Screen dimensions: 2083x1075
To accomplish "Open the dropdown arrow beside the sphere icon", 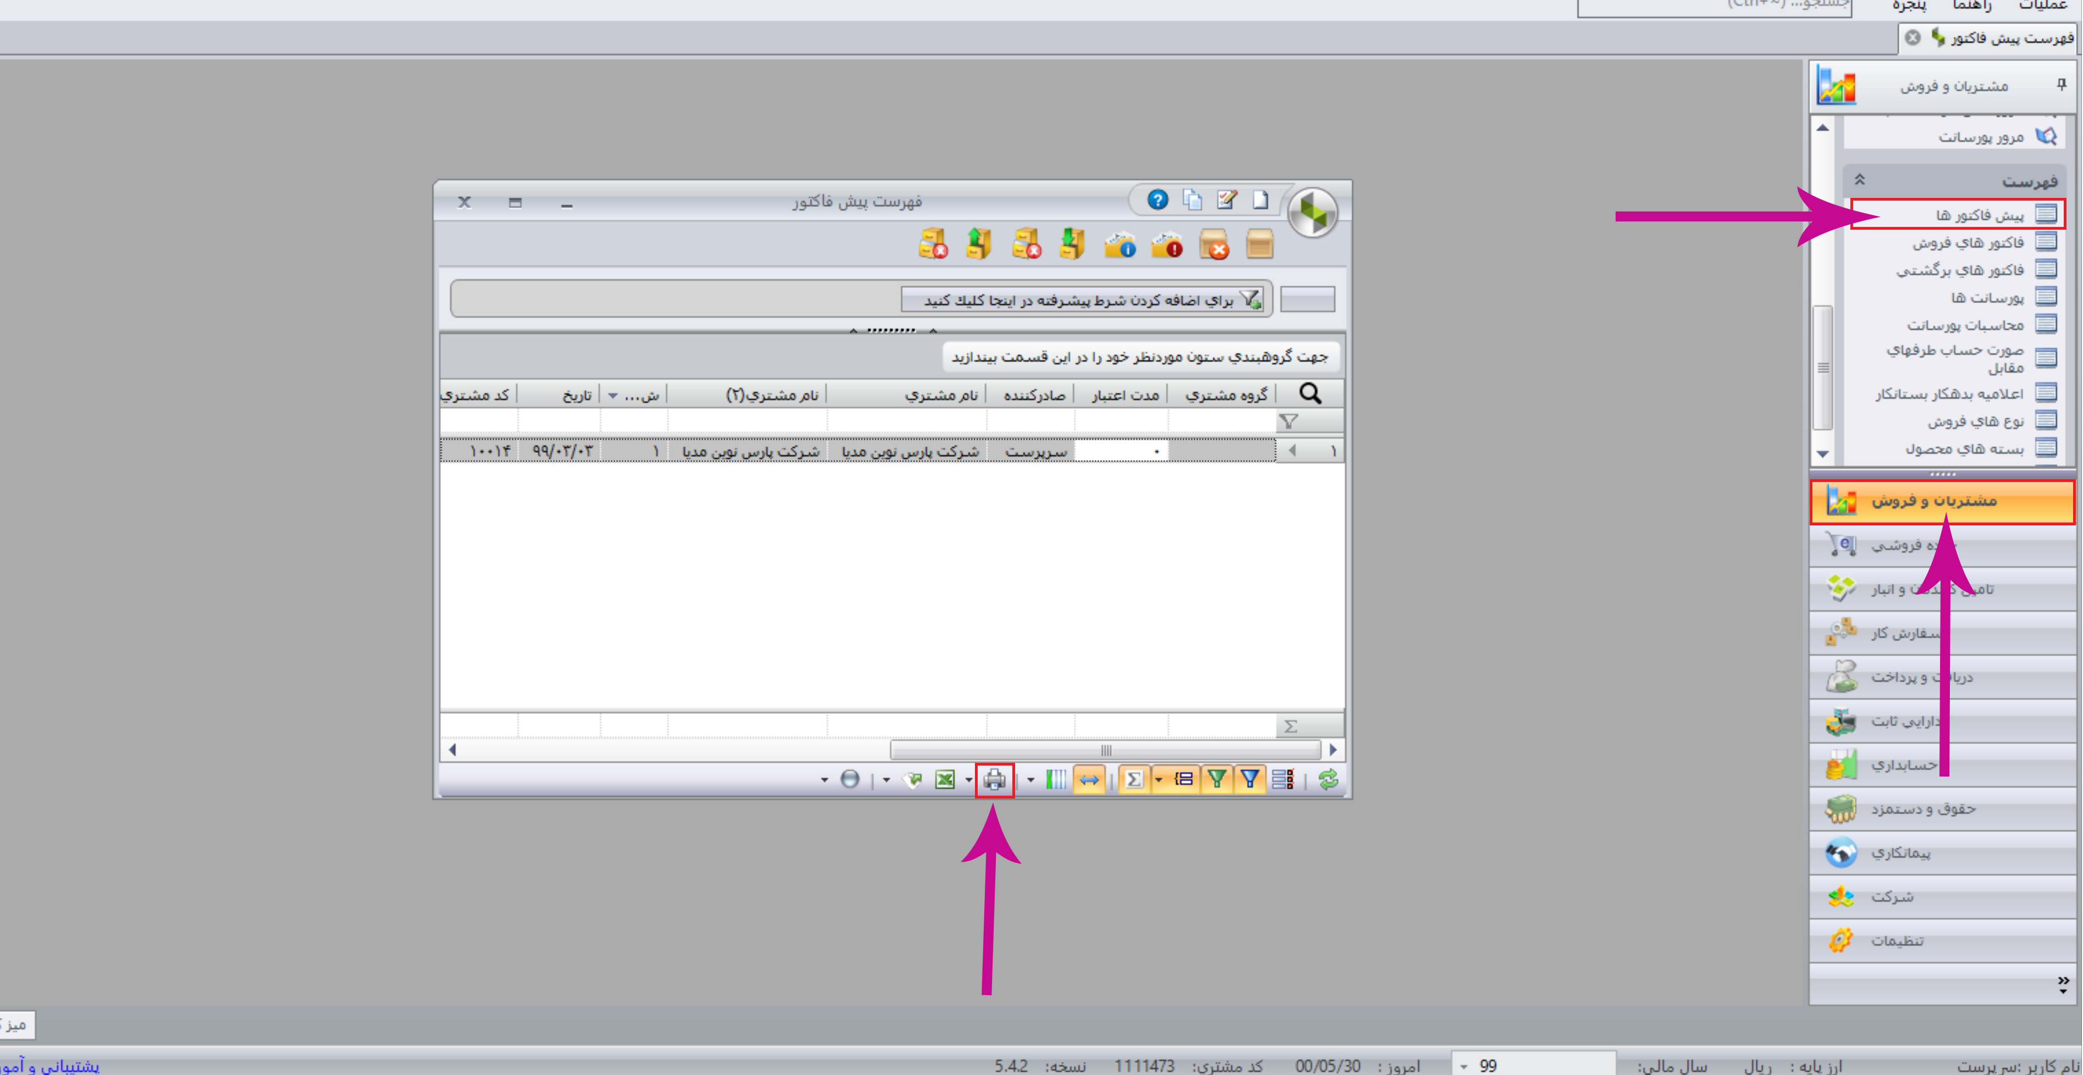I will click(825, 780).
